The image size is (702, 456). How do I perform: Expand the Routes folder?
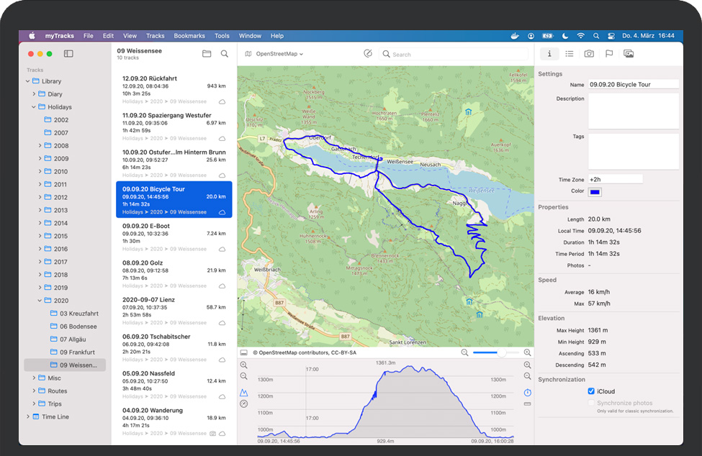pos(34,391)
